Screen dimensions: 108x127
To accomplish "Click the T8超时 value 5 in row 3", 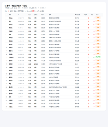I will 89,25.
